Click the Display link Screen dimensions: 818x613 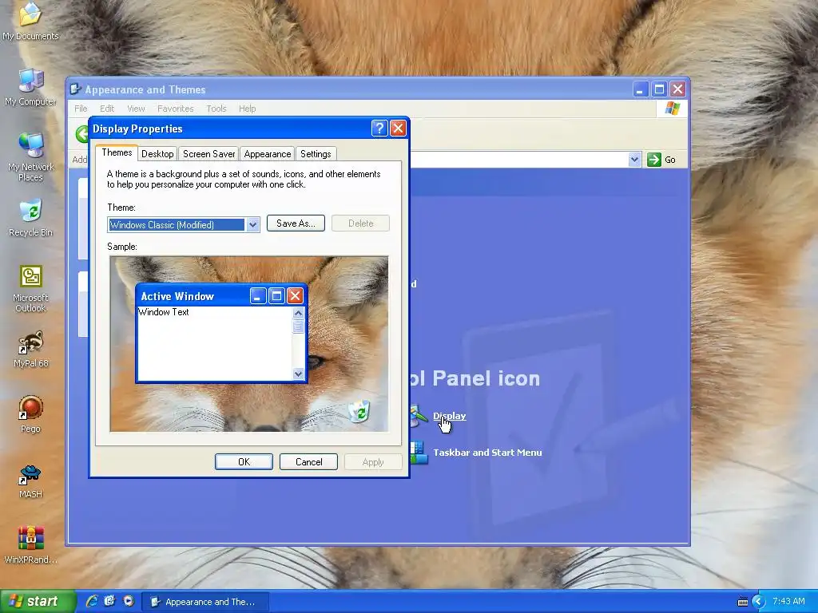pyautogui.click(x=449, y=416)
